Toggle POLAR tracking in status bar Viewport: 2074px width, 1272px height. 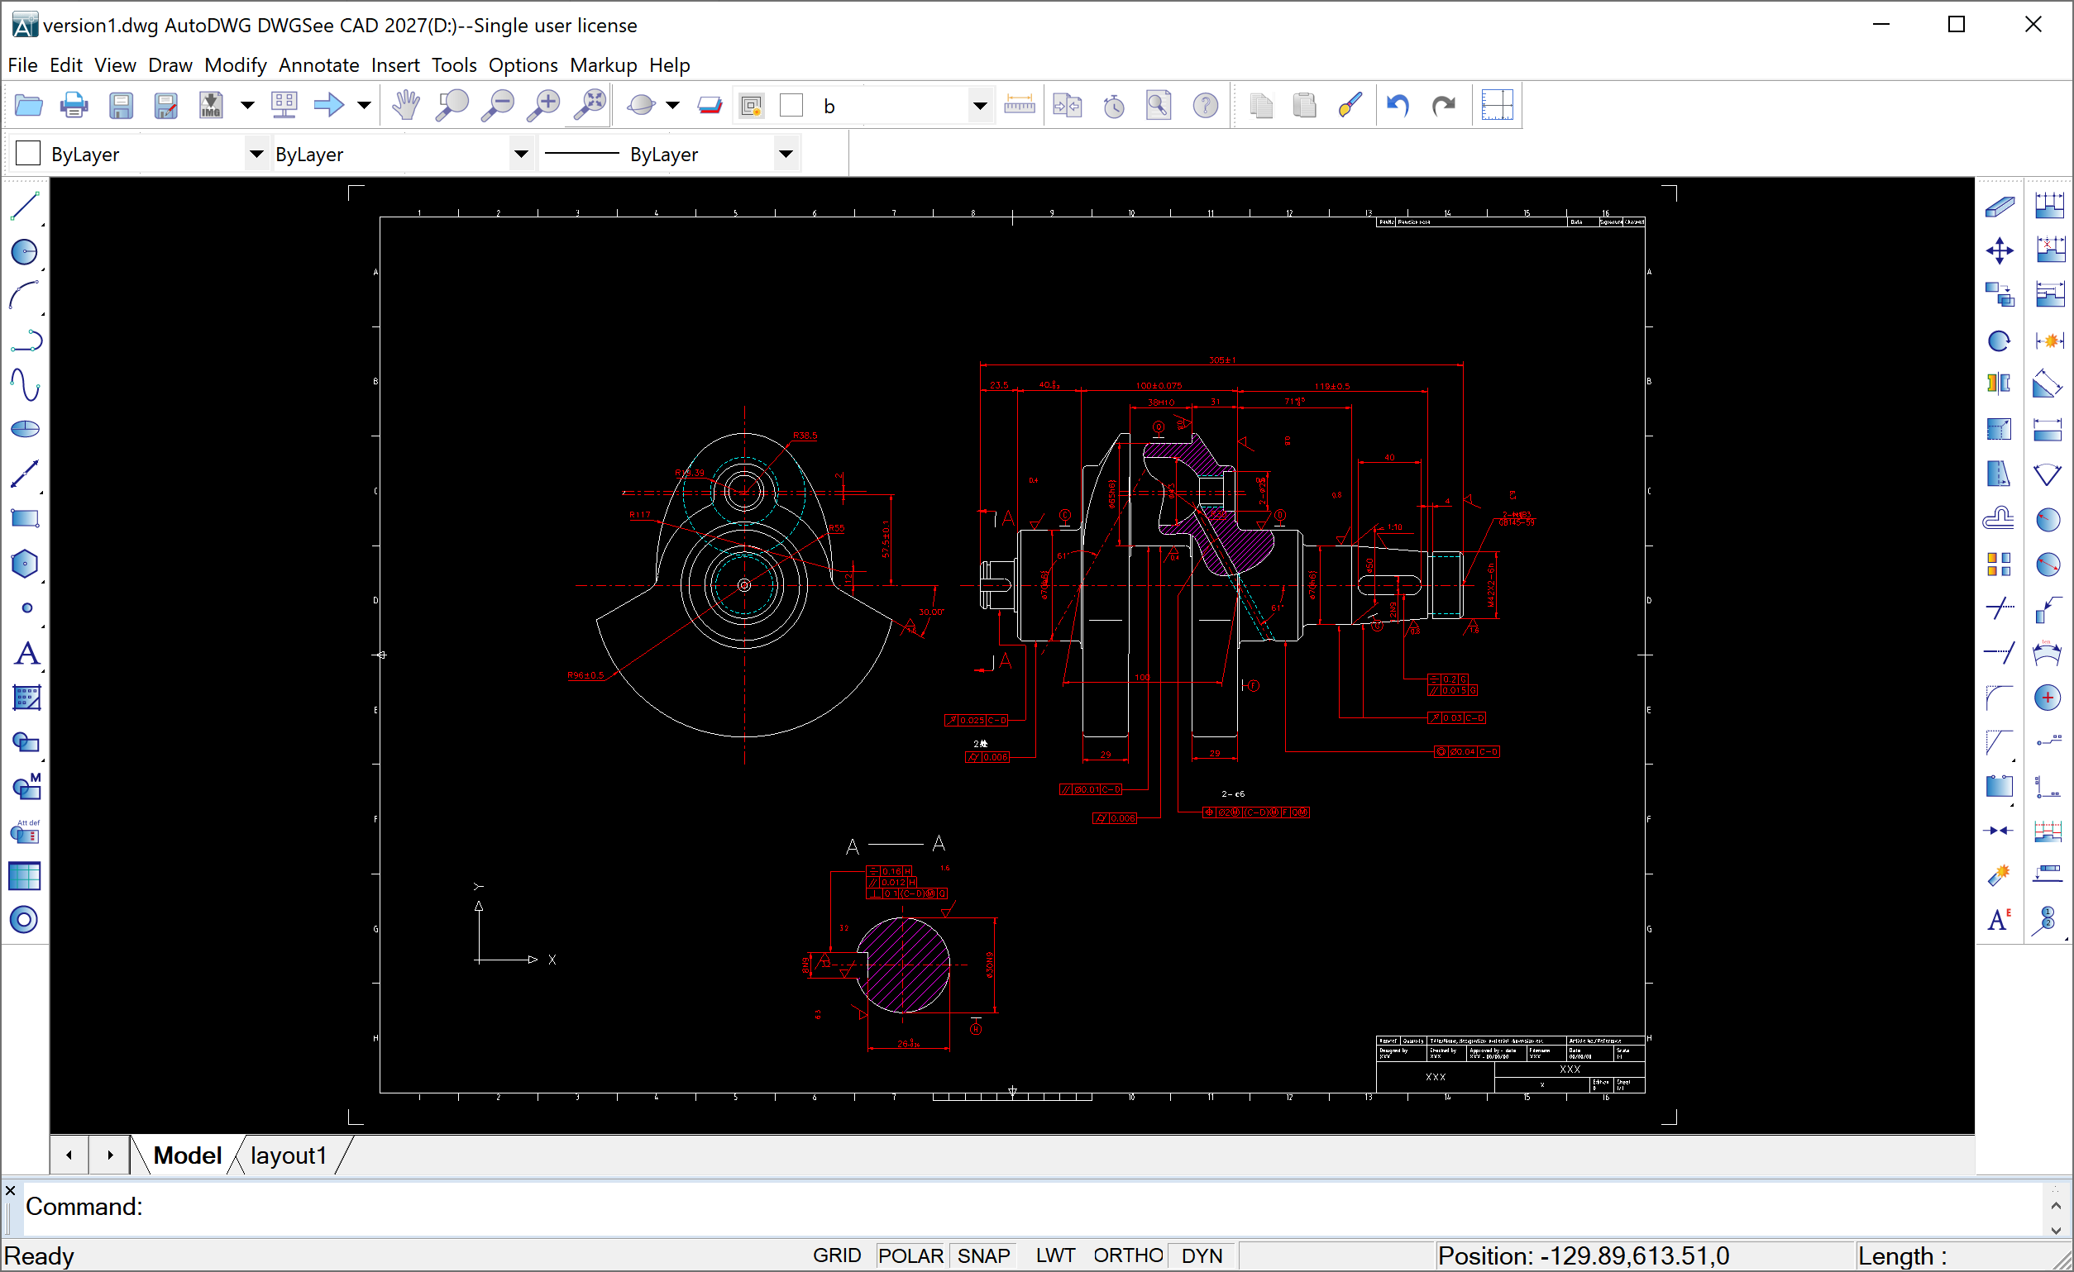coord(910,1255)
